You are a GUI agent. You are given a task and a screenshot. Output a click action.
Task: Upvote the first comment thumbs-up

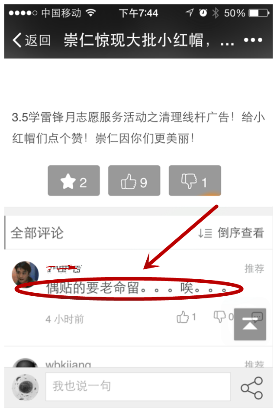click(186, 317)
